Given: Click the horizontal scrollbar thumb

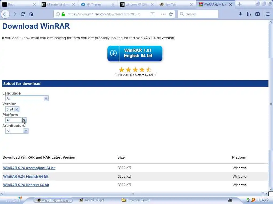Looking at the screenshot, I should pyautogui.click(x=133, y=194).
